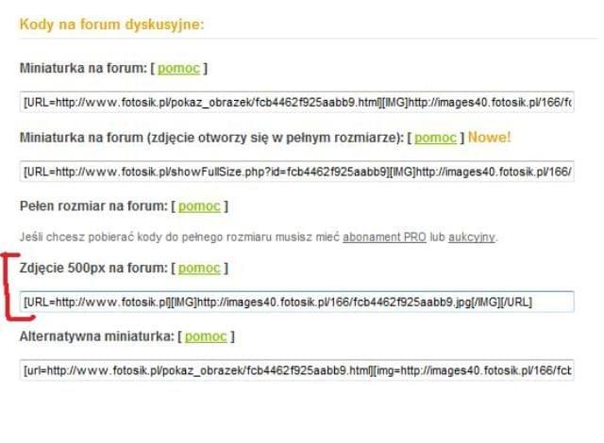Click the lowercase [url=...][img=...] code field
Screen dimensions: 604x443
(297, 370)
